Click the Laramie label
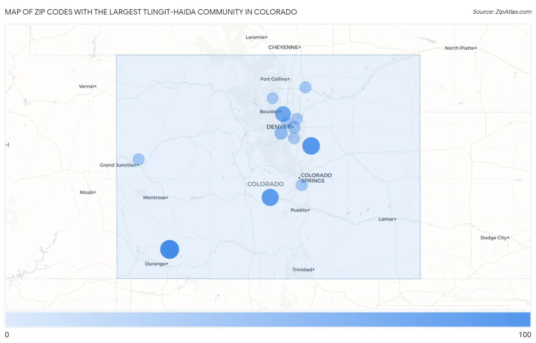 coord(255,37)
